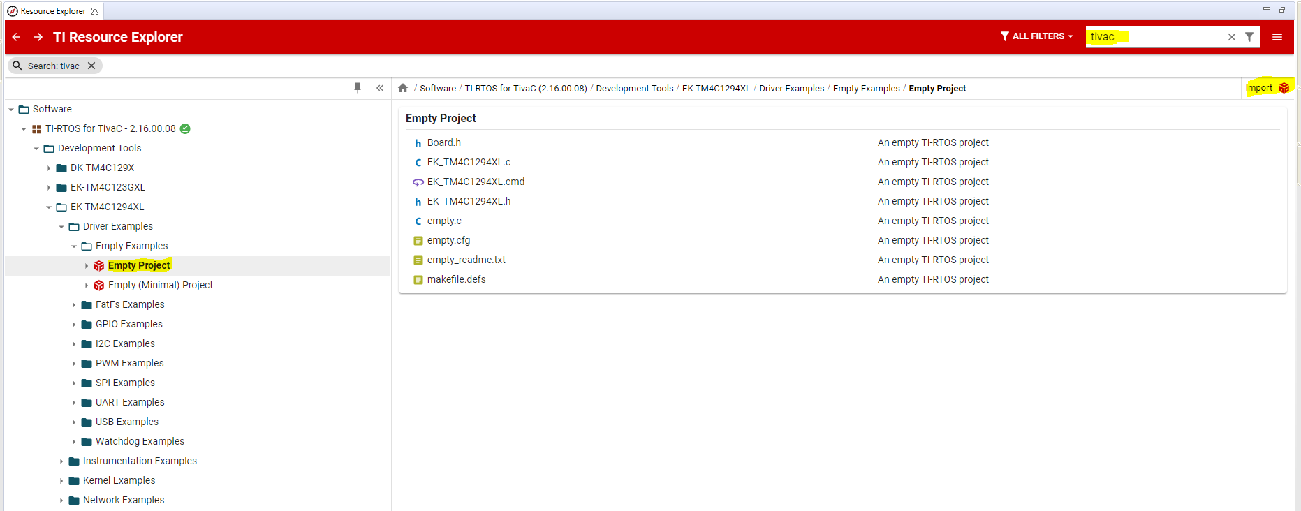Remove the 'Search: tivac' filter chip

tap(91, 66)
